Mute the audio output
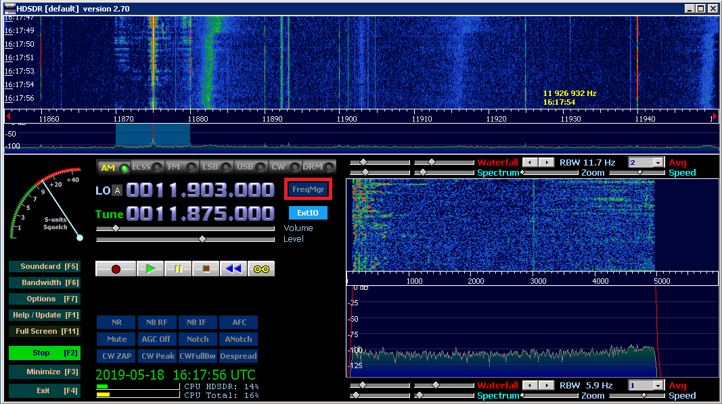 (x=116, y=339)
